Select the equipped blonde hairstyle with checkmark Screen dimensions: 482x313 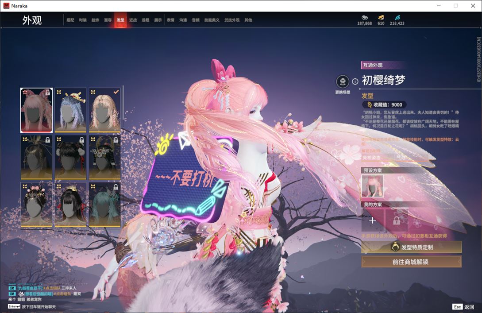104,110
